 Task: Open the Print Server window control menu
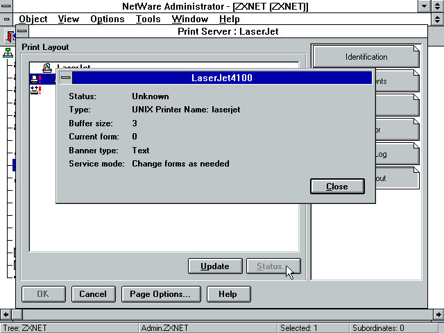pos(22,31)
